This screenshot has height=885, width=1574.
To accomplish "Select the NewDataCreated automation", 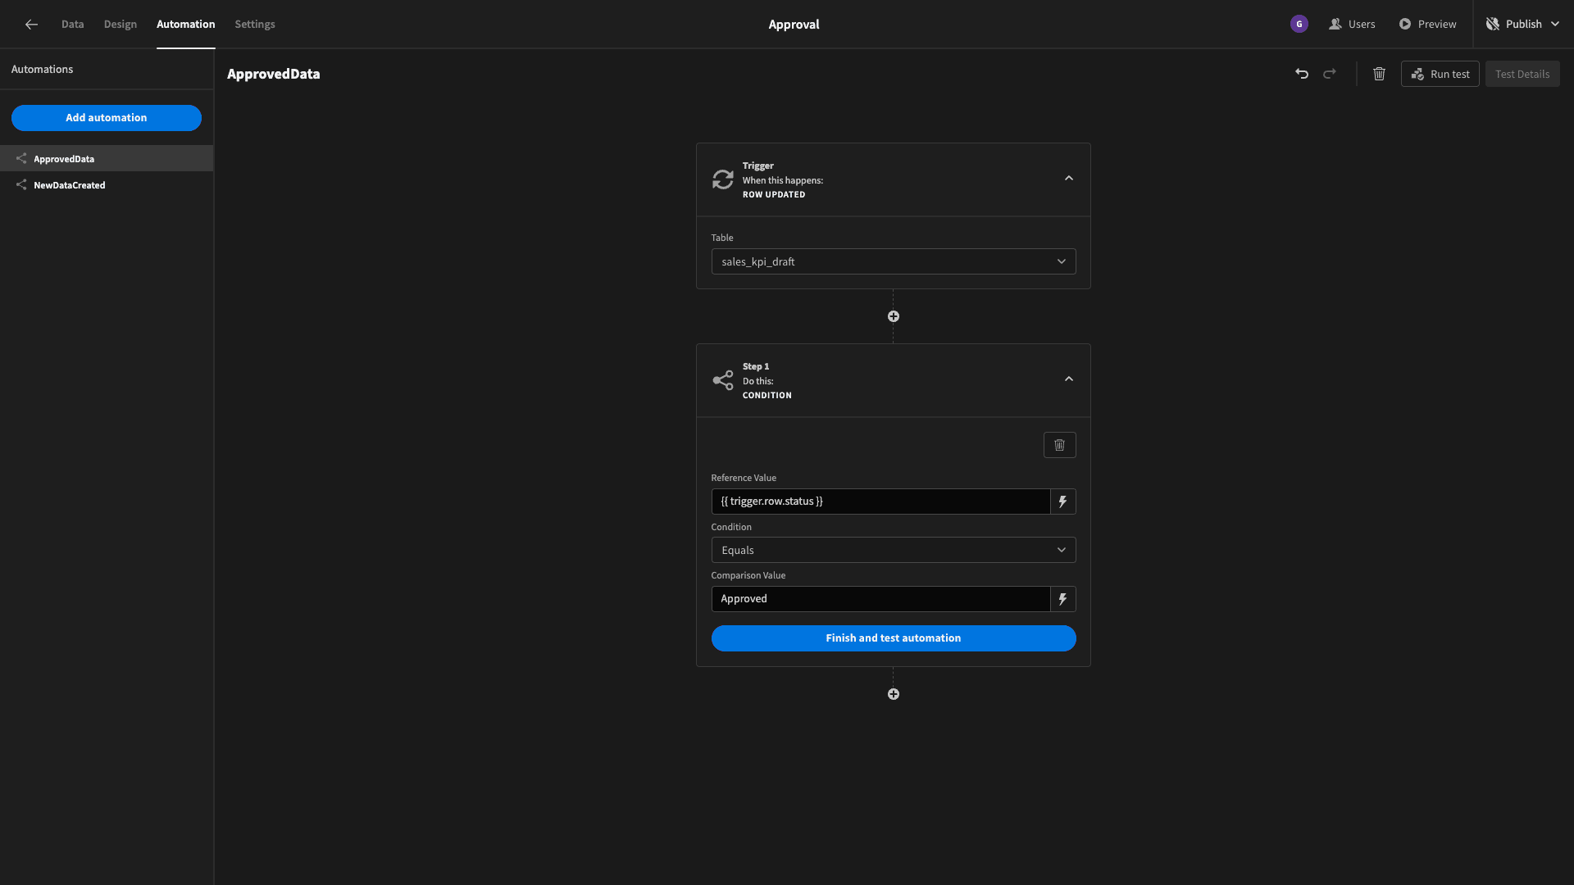I will coord(107,185).
